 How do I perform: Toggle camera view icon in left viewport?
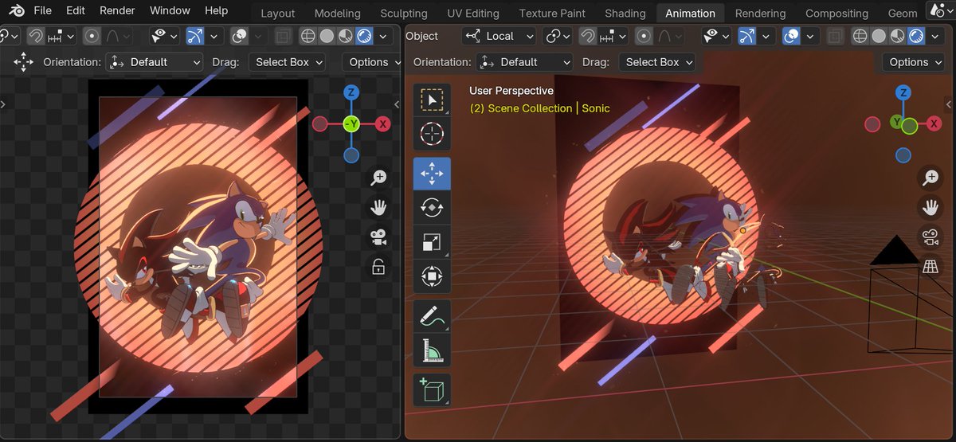coord(378,237)
